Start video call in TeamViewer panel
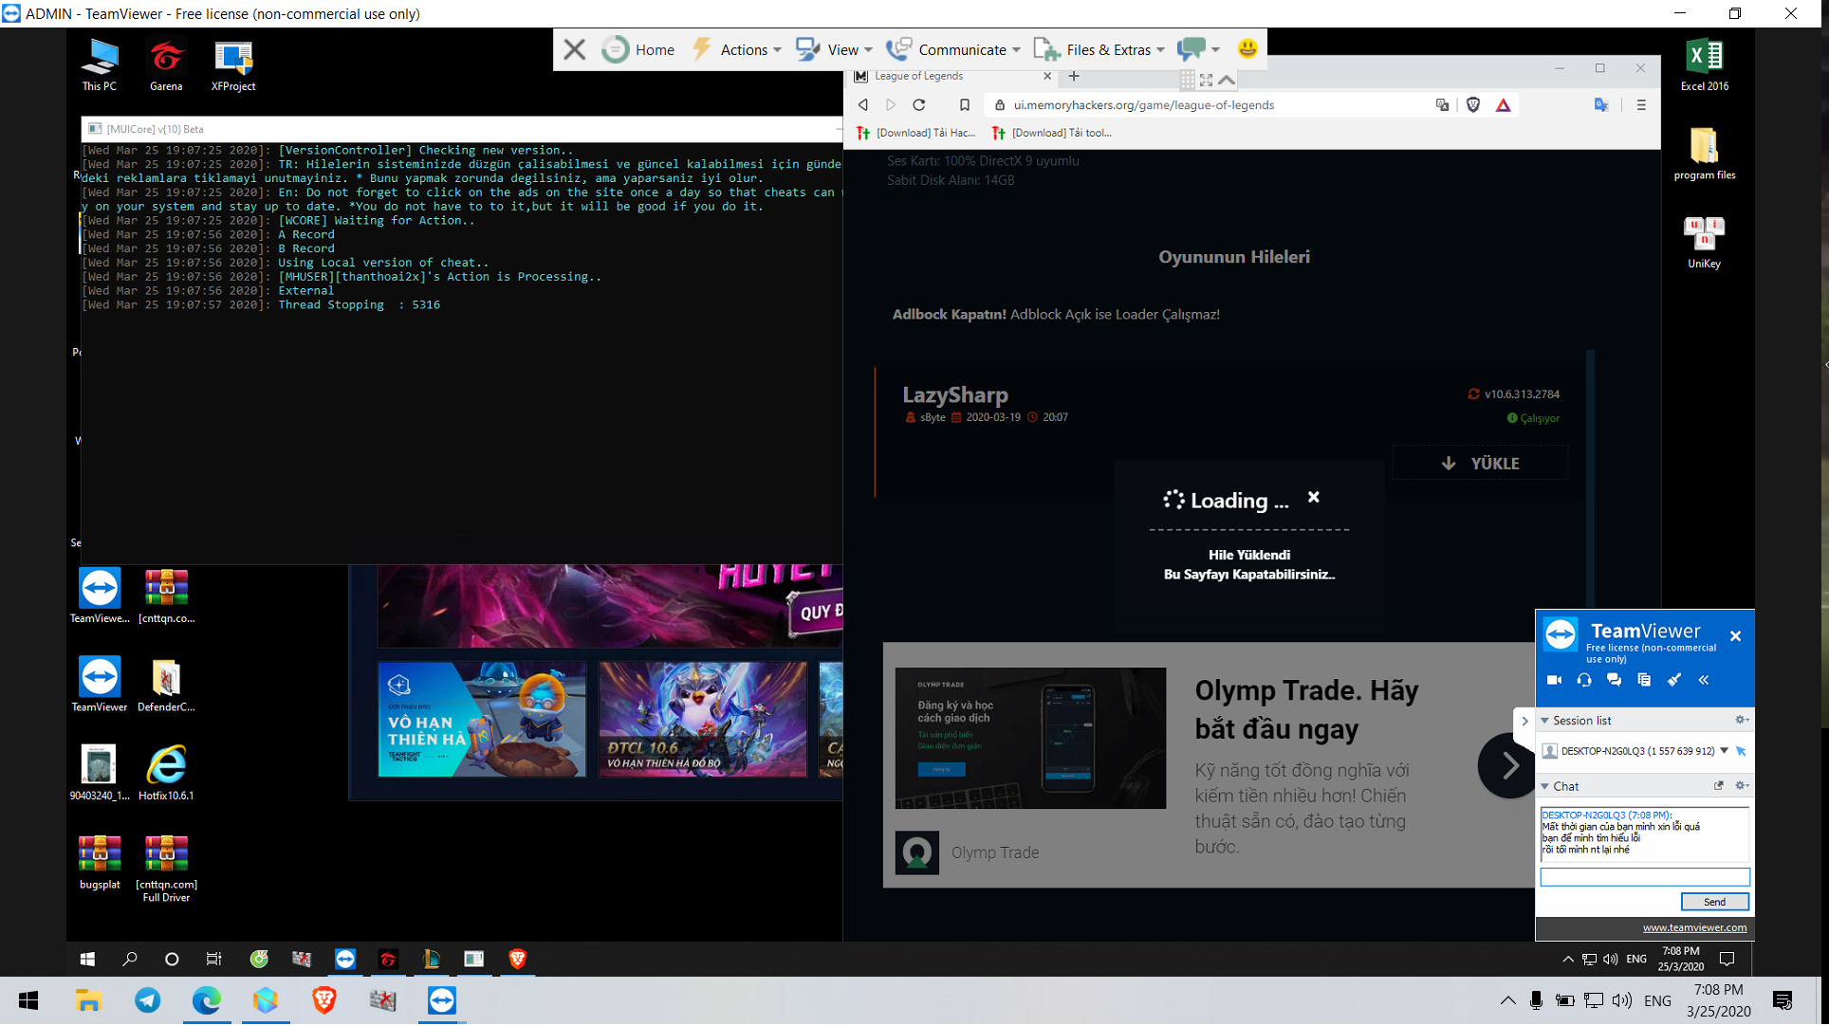The width and height of the screenshot is (1829, 1026). 1554,680
